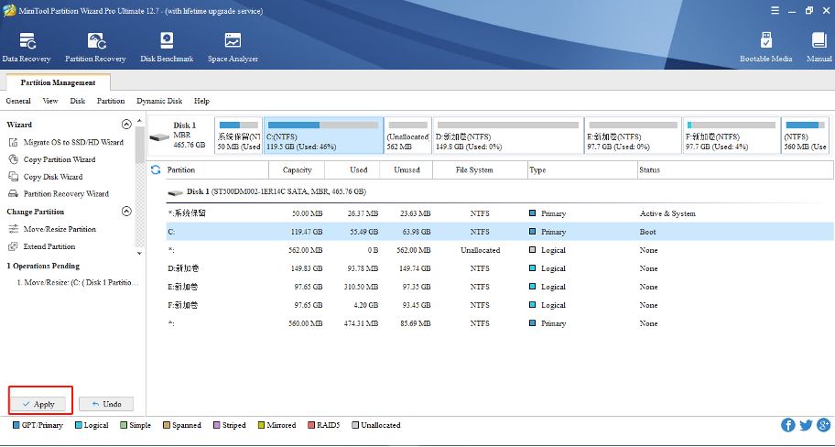Launch Partition Recovery from the toolbar
Image resolution: width=835 pixels, height=447 pixels.
click(95, 48)
